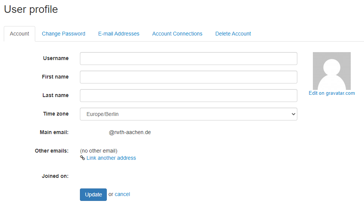Focus the Username input field
Screen dimensions: 364x213
point(188,59)
